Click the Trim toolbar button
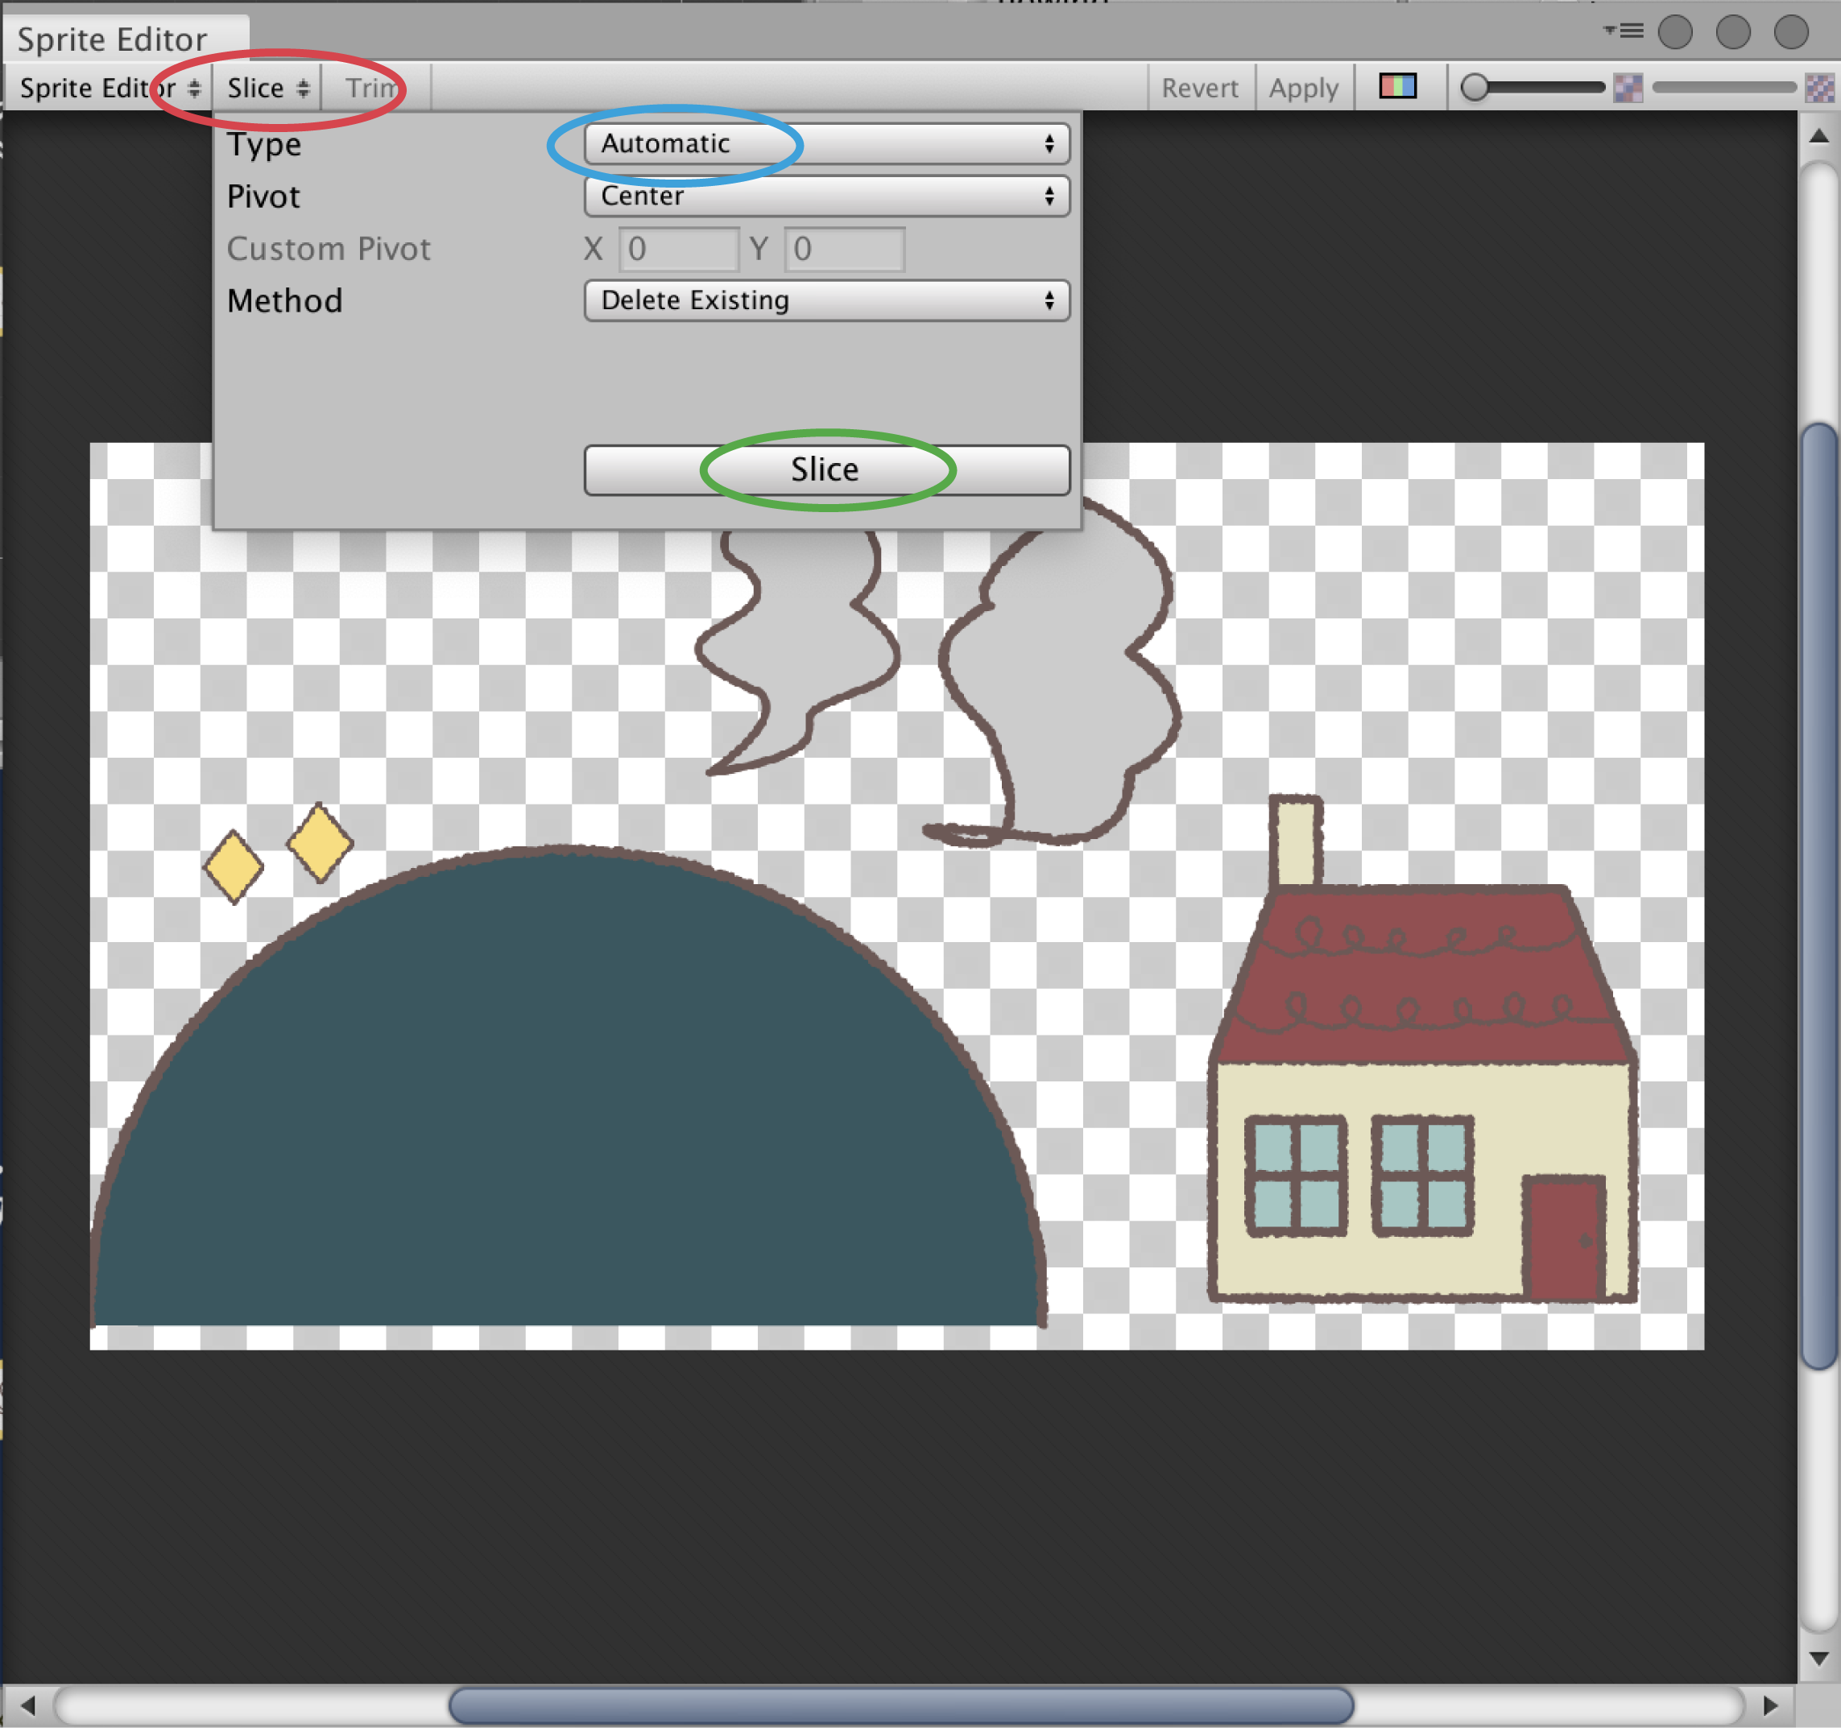 coord(375,88)
